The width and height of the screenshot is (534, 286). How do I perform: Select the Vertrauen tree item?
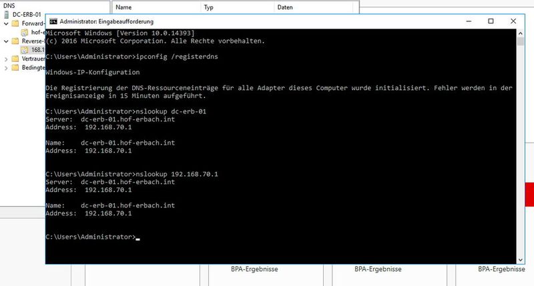pyautogui.click(x=33, y=59)
